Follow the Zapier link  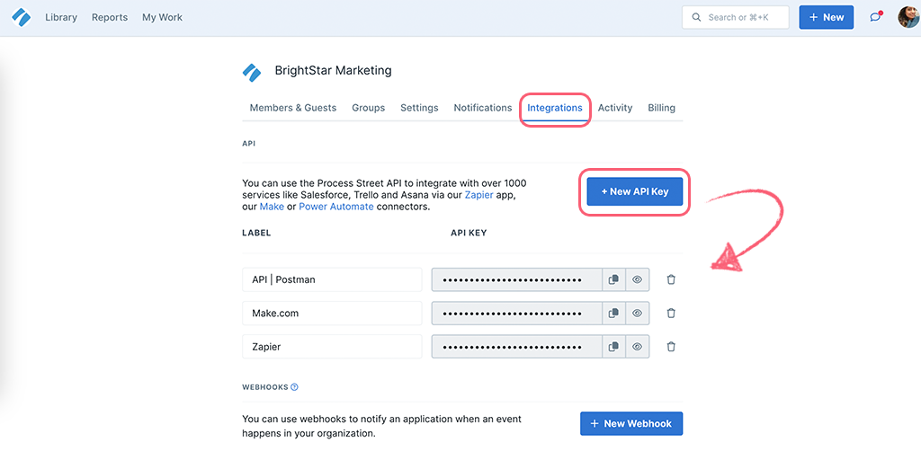[x=480, y=195]
